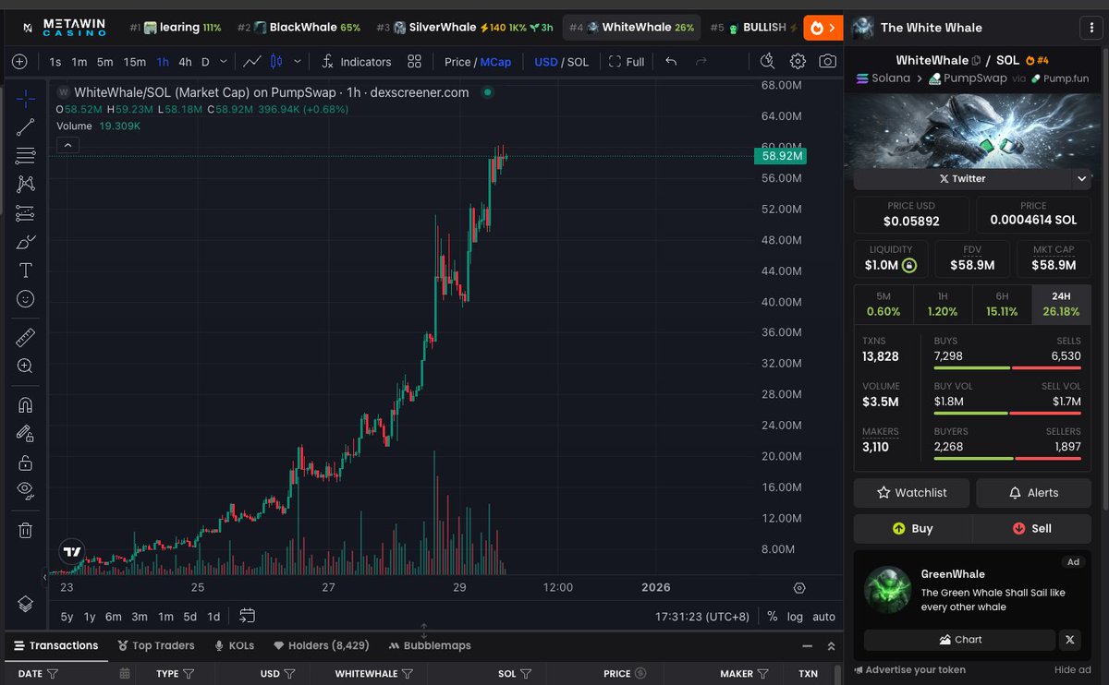This screenshot has width=1109, height=685.
Task: Select the patterns drawing tool
Action: (x=26, y=185)
